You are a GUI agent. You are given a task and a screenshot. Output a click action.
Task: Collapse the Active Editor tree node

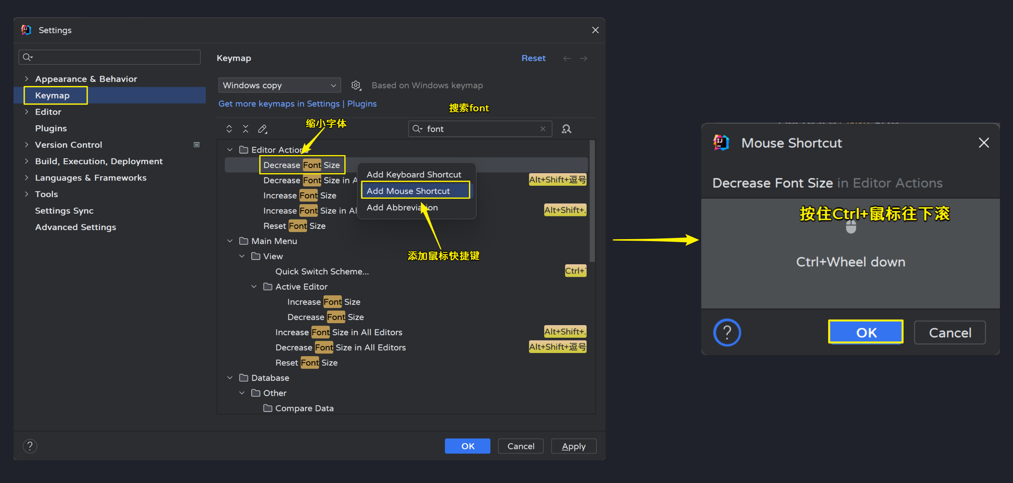[254, 286]
